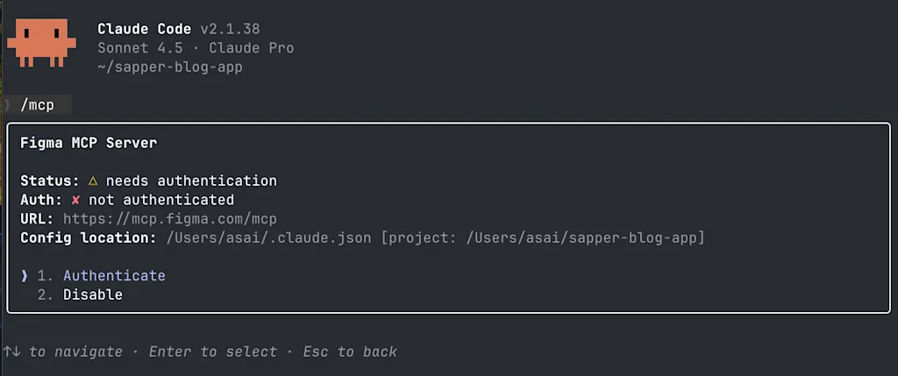Select the Disable option
This screenshot has width=898, height=376.
(93, 295)
